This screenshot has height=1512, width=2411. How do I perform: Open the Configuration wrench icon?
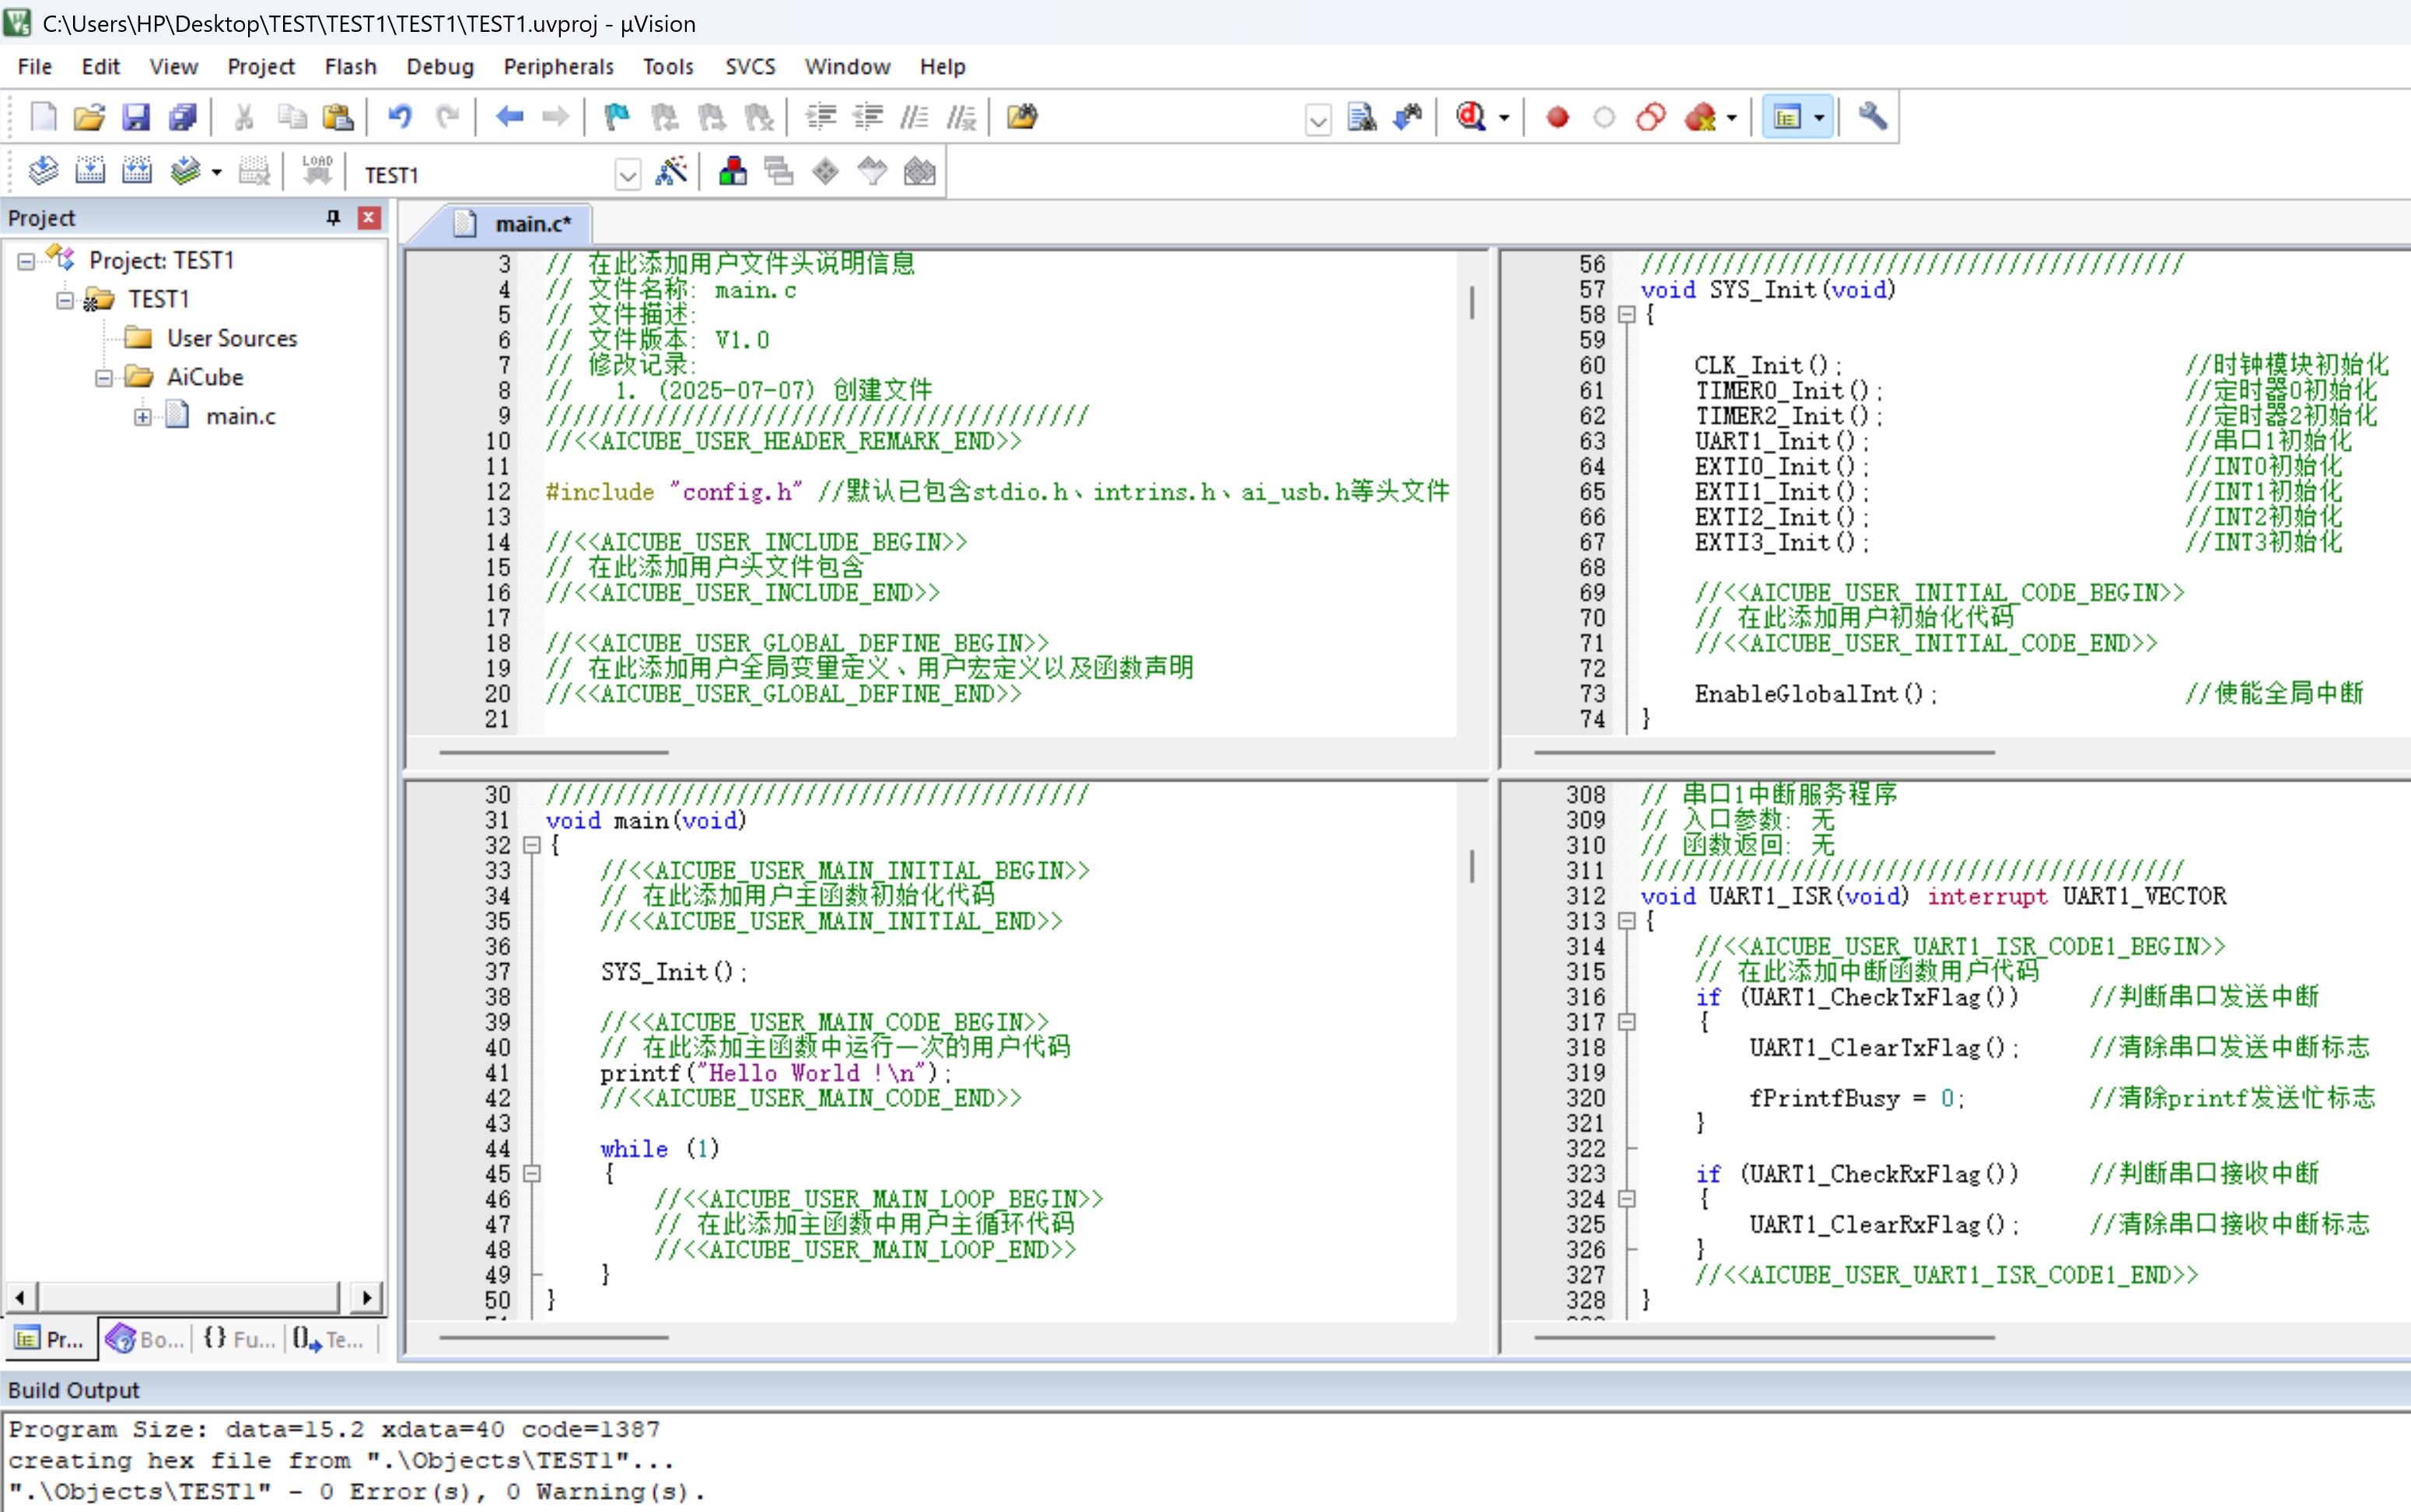(x=1873, y=117)
